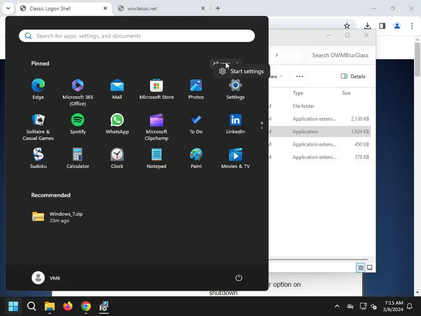Viewport: 421px width, 316px height.
Task: Open clock and date flyout
Action: coord(393,306)
